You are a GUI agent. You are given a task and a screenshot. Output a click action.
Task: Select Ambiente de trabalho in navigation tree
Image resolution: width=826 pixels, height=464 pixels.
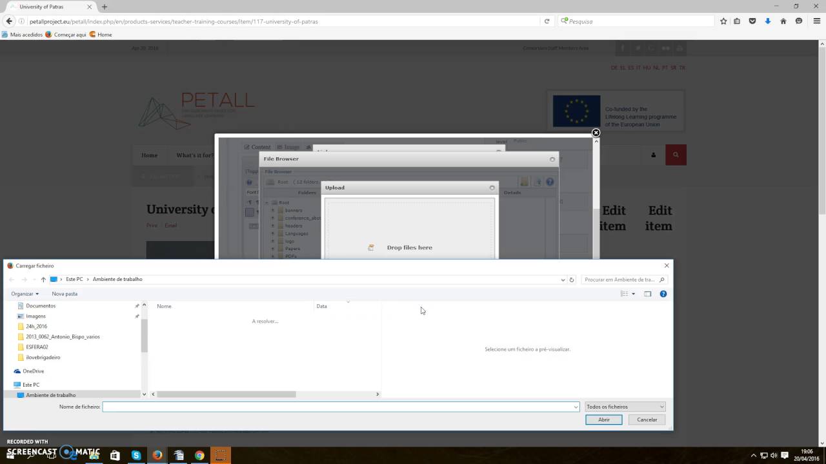[50, 395]
